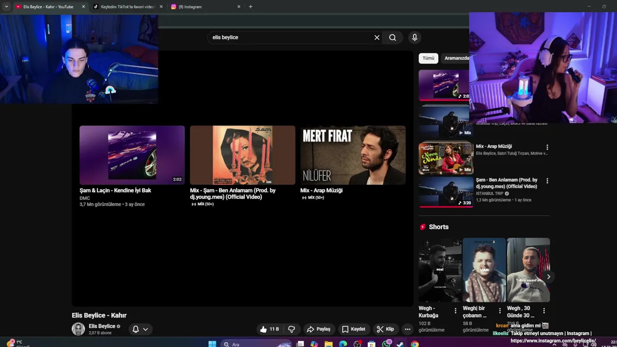617x347 pixels.
Task: Open the purple car thumbnail in the sidebar
Action: coord(444,85)
